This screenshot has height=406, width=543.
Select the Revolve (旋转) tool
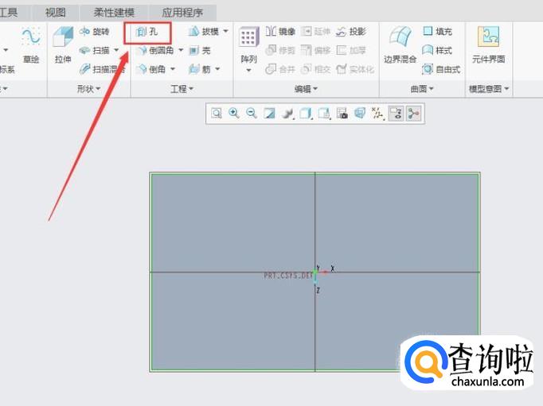(94, 32)
